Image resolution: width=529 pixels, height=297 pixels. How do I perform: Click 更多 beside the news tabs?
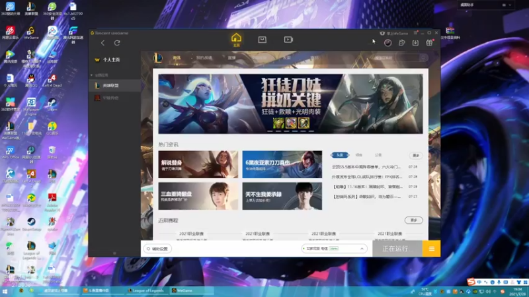click(x=416, y=155)
